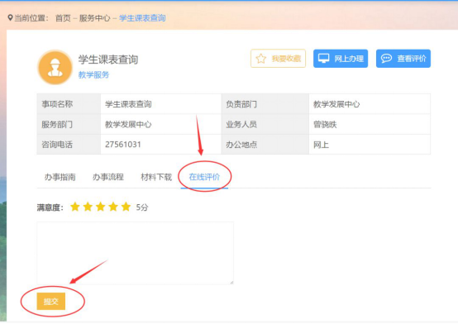Click the phone number 27561031
Image resolution: width=458 pixels, height=324 pixels.
(123, 145)
